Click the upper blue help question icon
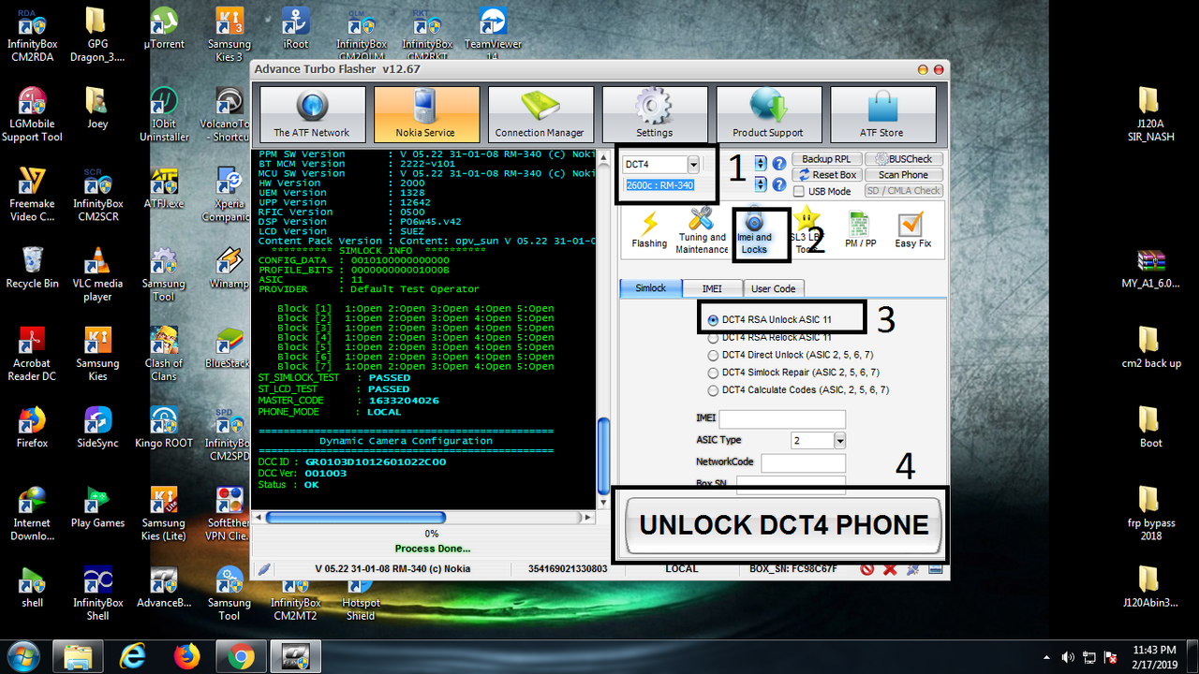 tap(778, 164)
